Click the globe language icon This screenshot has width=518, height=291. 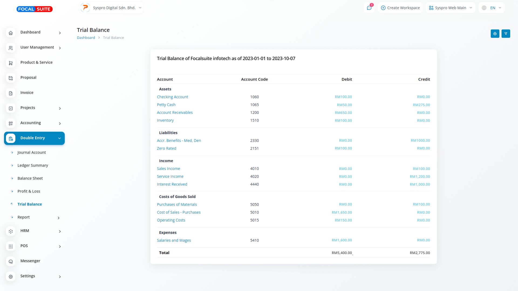pos(484,8)
